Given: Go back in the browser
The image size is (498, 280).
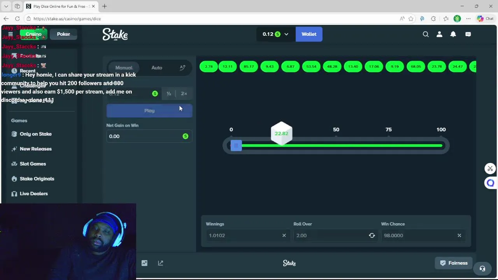Looking at the screenshot, I should 6,19.
